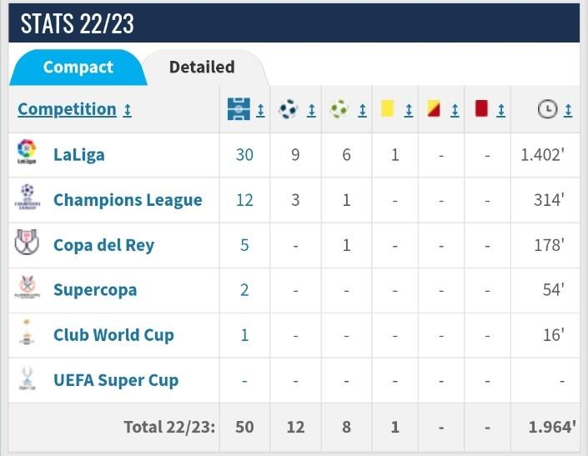Screen dimensions: 588x456
Task: Toggle sort arrow beside the red card
Action: tap(500, 110)
